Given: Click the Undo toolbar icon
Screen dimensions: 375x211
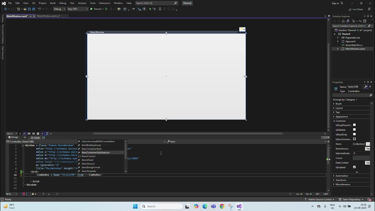Looking at the screenshot, I should tap(40, 9).
